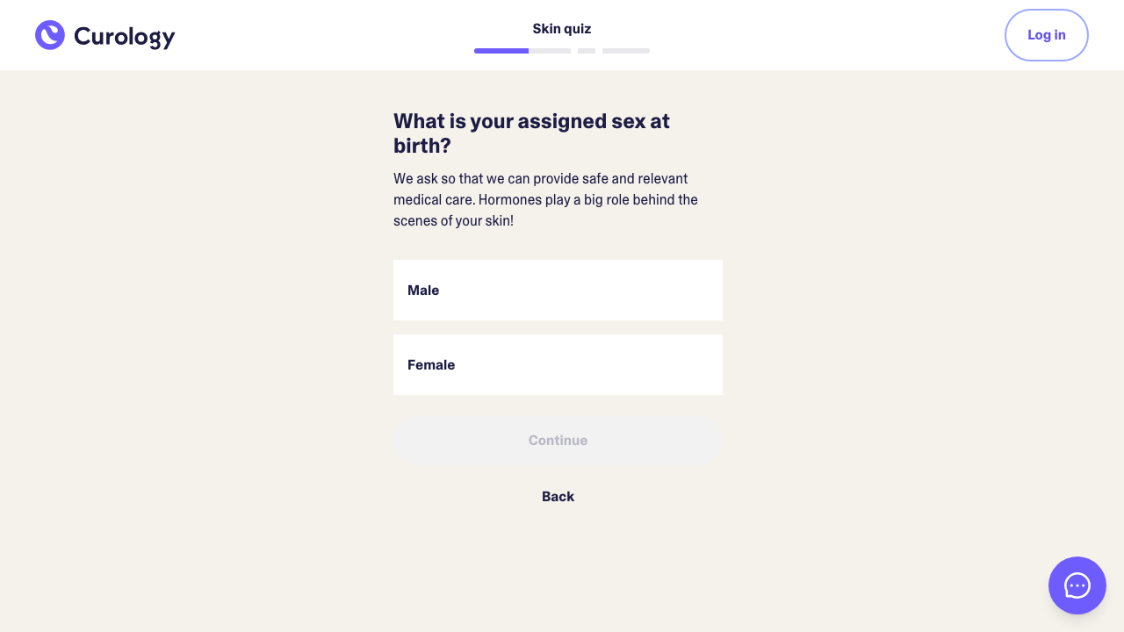Click the "scenes of your skin!" text
The width and height of the screenshot is (1124, 632).
[x=453, y=220]
